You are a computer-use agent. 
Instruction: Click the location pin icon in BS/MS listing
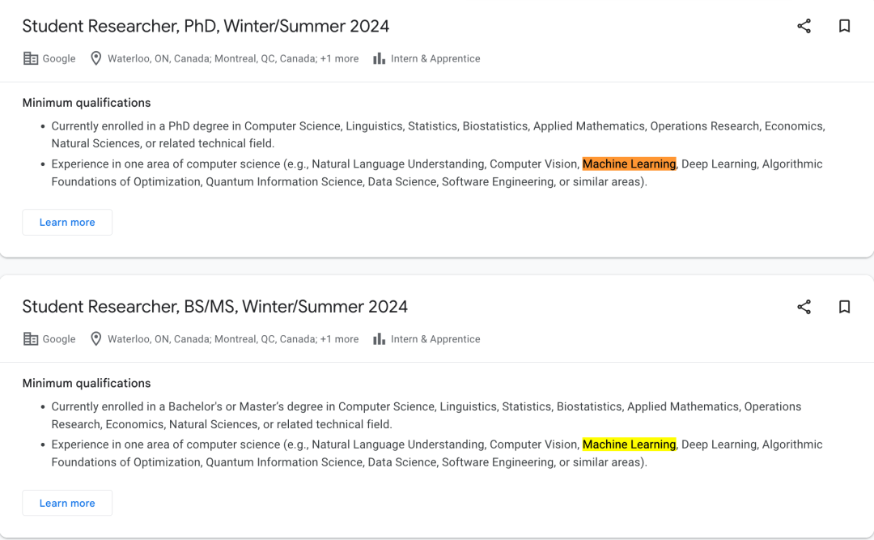pos(95,339)
